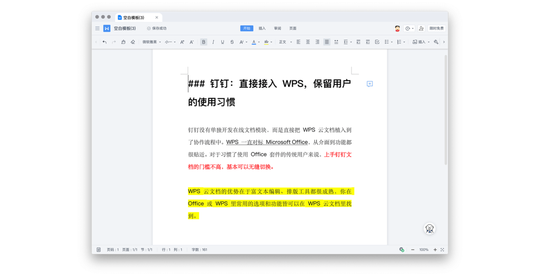This screenshot has width=540, height=276.
Task: Click toolbar scroll left arrow
Action: click(96, 42)
